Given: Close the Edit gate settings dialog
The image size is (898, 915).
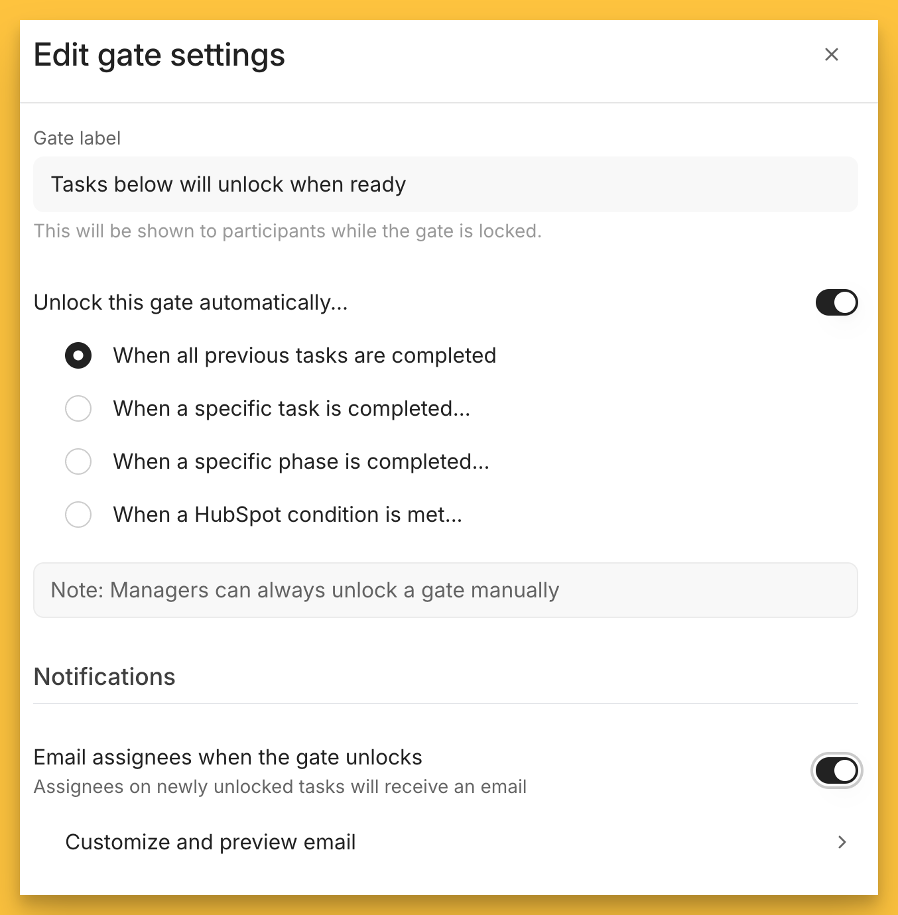Looking at the screenshot, I should pos(831,54).
